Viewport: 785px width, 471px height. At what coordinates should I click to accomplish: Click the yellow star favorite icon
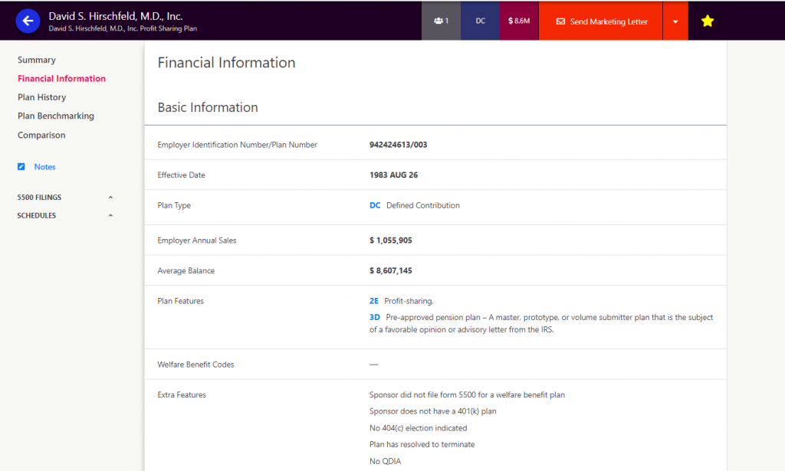pyautogui.click(x=707, y=21)
